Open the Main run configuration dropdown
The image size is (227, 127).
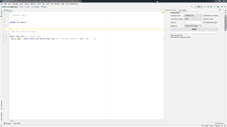(x=199, y=7)
